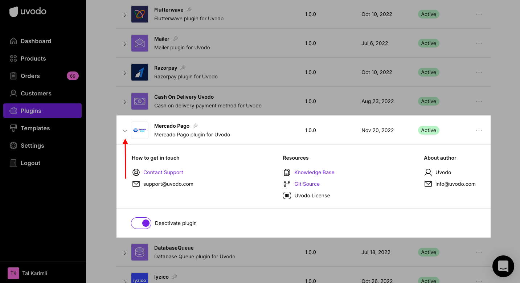Click the Active badge for Mercado Pago
The height and width of the screenshot is (283, 520).
click(429, 130)
